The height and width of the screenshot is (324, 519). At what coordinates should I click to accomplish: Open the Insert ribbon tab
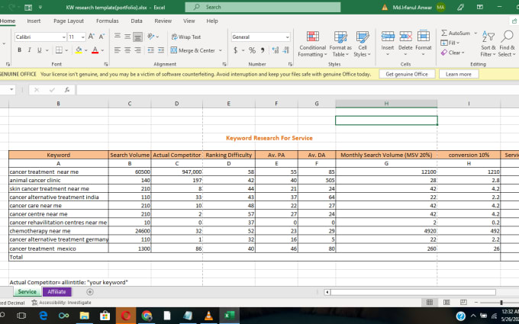point(34,21)
